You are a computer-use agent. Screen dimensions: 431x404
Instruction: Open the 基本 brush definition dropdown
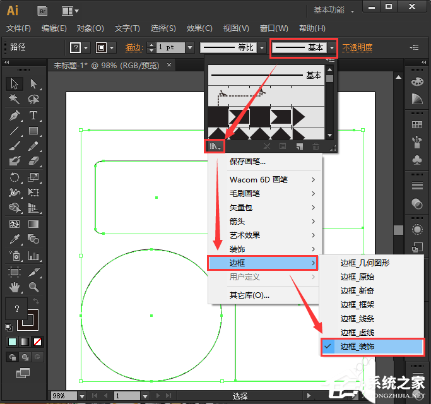[331, 48]
